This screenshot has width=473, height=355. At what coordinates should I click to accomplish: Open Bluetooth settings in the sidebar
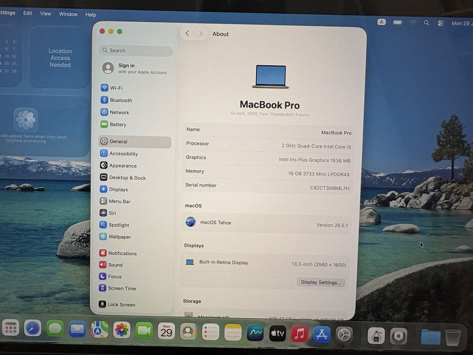click(116, 100)
